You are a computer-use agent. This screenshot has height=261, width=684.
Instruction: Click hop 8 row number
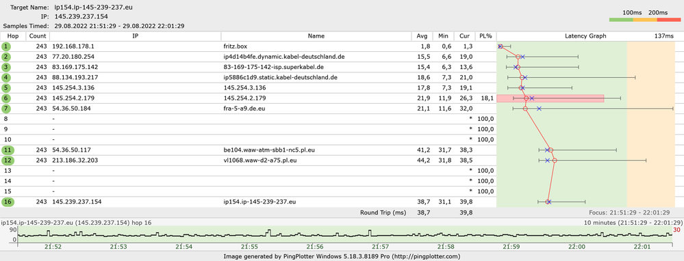click(x=6, y=119)
